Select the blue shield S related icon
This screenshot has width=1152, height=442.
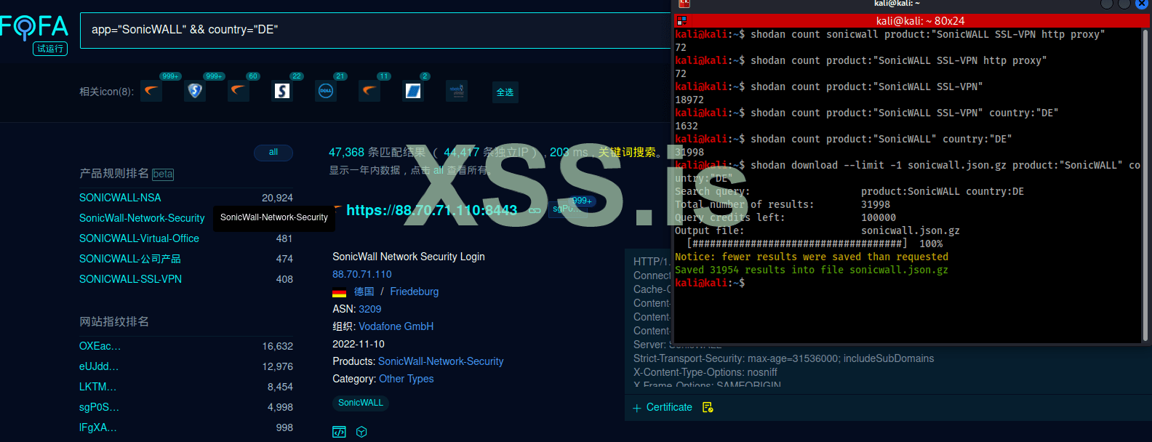click(195, 91)
